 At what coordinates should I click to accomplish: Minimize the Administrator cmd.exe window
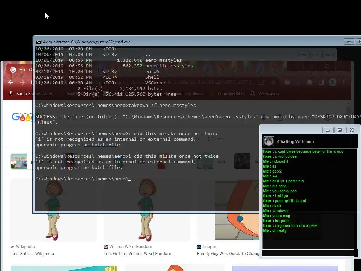point(349,42)
